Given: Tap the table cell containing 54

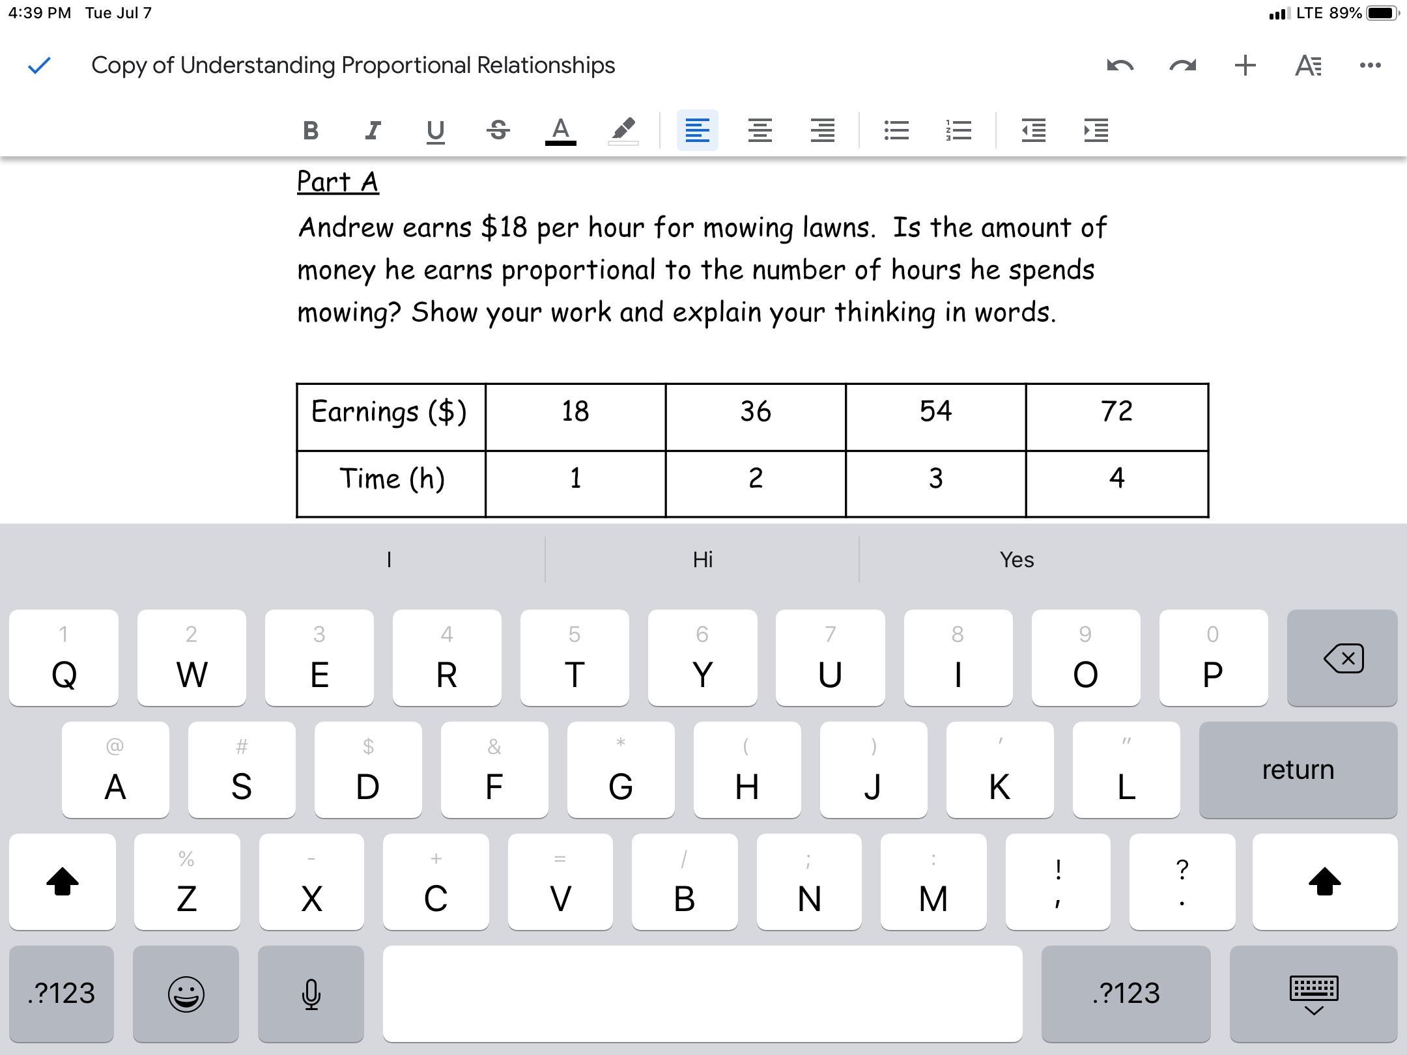Looking at the screenshot, I should 935,416.
